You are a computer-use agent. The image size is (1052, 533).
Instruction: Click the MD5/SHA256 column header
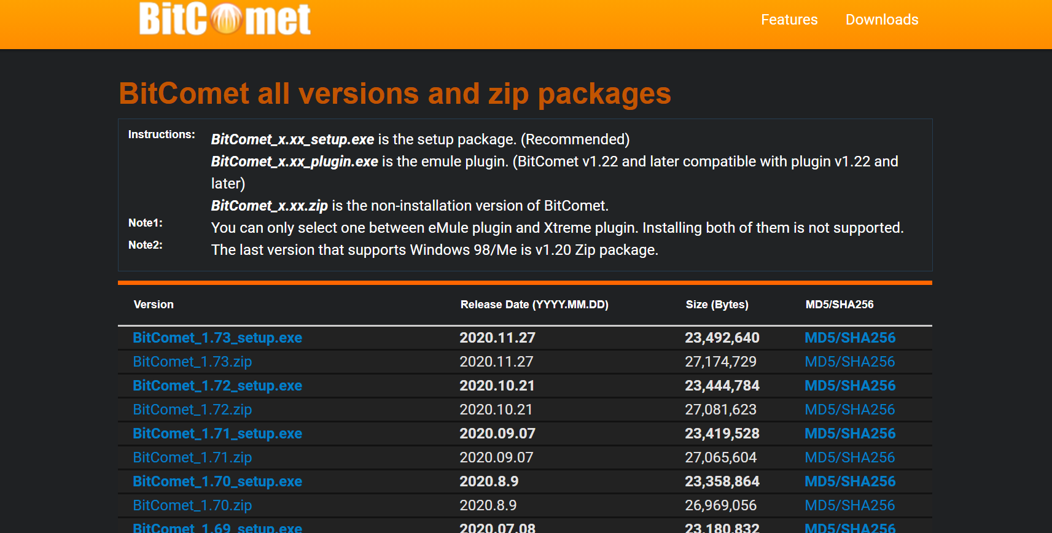tap(840, 305)
